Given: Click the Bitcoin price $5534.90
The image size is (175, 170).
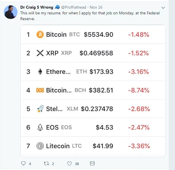Looking at the screenshot, I should (99, 34).
